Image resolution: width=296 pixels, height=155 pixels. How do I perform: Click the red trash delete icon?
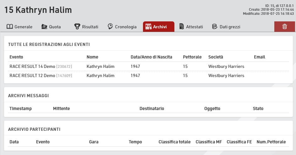click(284, 27)
